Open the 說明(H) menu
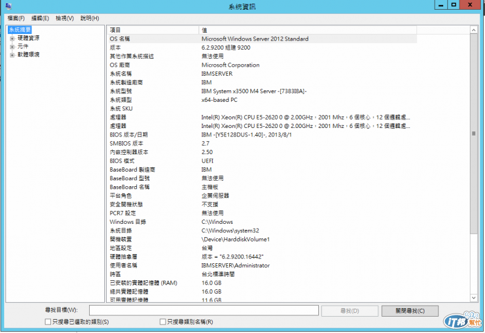 click(90, 18)
